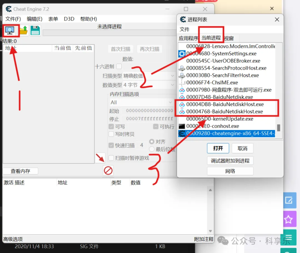Screen dimensions: 300x253
Task: Click the process list vertical scrollbar thumb
Action: [x=279, y=128]
